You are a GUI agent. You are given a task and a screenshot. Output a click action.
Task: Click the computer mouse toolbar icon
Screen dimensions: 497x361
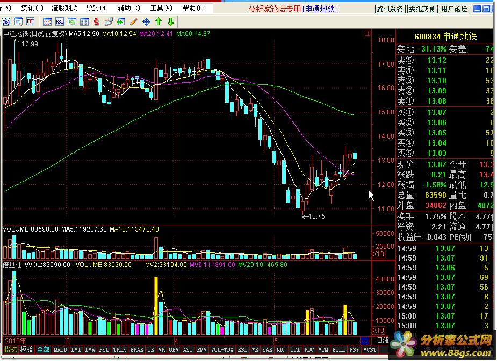coord(109,21)
